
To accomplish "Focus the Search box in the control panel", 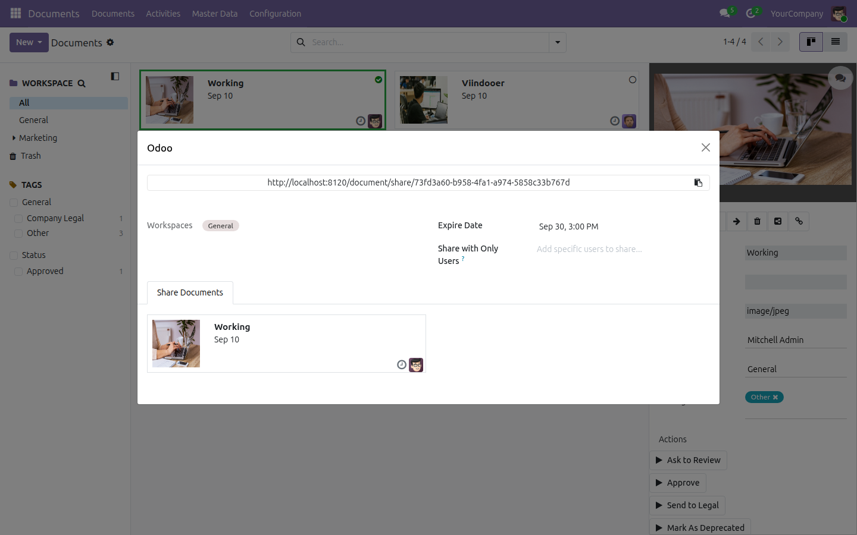I will point(428,42).
